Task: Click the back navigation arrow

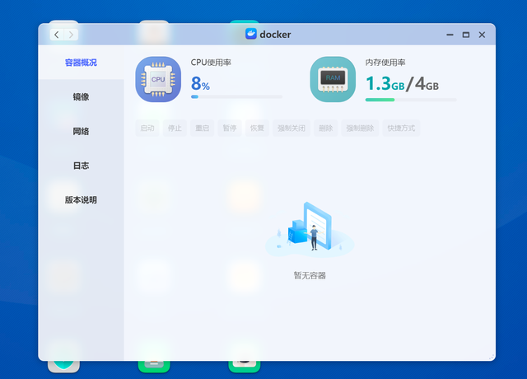Action: click(x=57, y=35)
